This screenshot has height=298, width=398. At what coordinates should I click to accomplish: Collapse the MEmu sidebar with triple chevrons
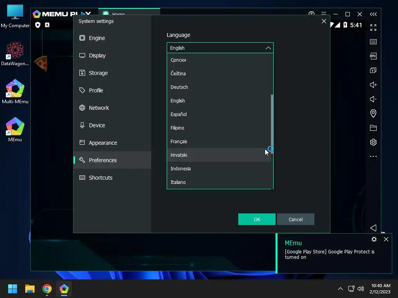(x=373, y=14)
